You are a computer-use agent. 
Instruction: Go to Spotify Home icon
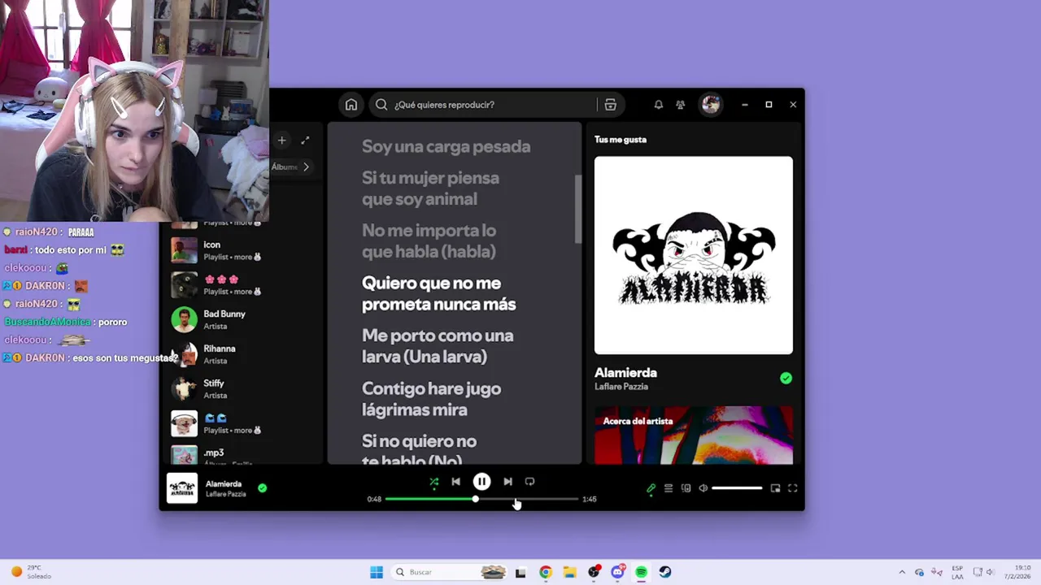point(351,105)
